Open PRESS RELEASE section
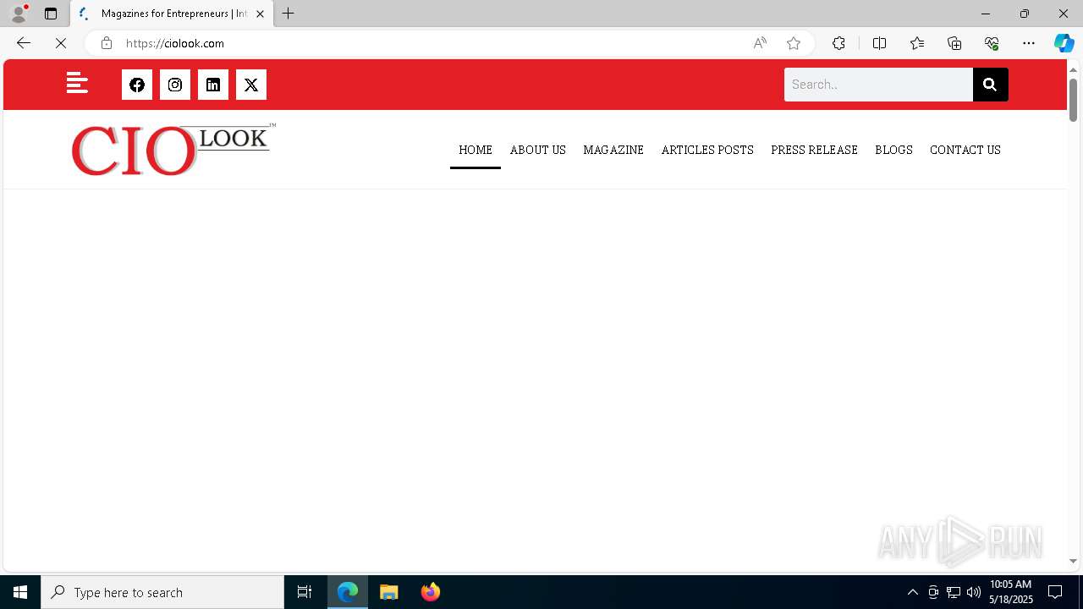The width and height of the screenshot is (1083, 609). click(x=814, y=150)
